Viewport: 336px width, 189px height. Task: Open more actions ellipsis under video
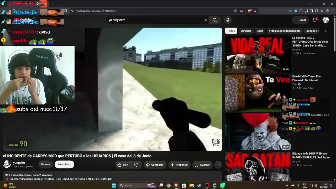pos(218,165)
